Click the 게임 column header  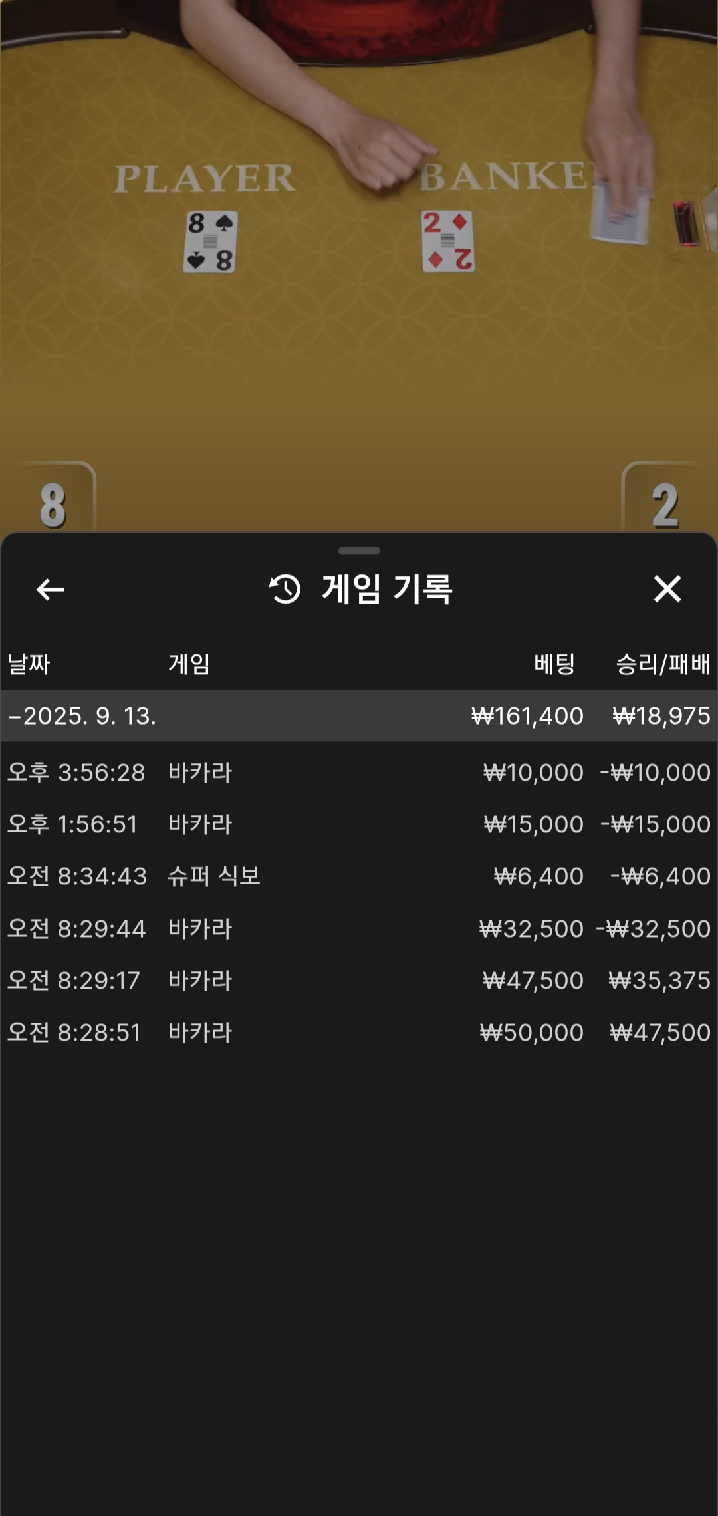189,664
